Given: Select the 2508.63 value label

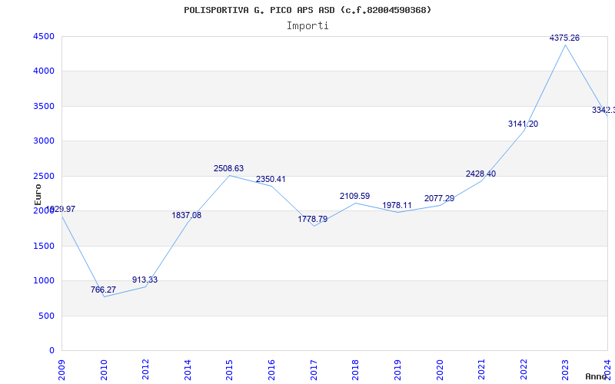Looking at the screenshot, I should [228, 168].
